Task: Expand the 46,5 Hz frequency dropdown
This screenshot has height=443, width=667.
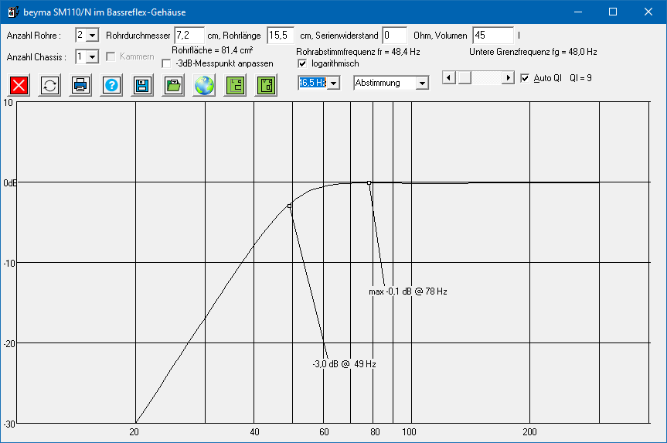Action: (x=334, y=83)
